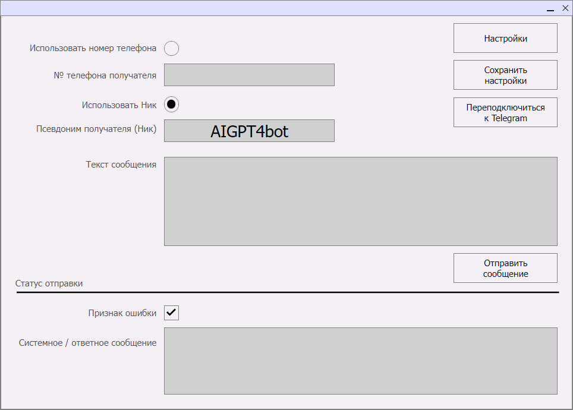Viewport: 573px width, 410px height.
Task: Click the phone number input field
Action: 249,74
